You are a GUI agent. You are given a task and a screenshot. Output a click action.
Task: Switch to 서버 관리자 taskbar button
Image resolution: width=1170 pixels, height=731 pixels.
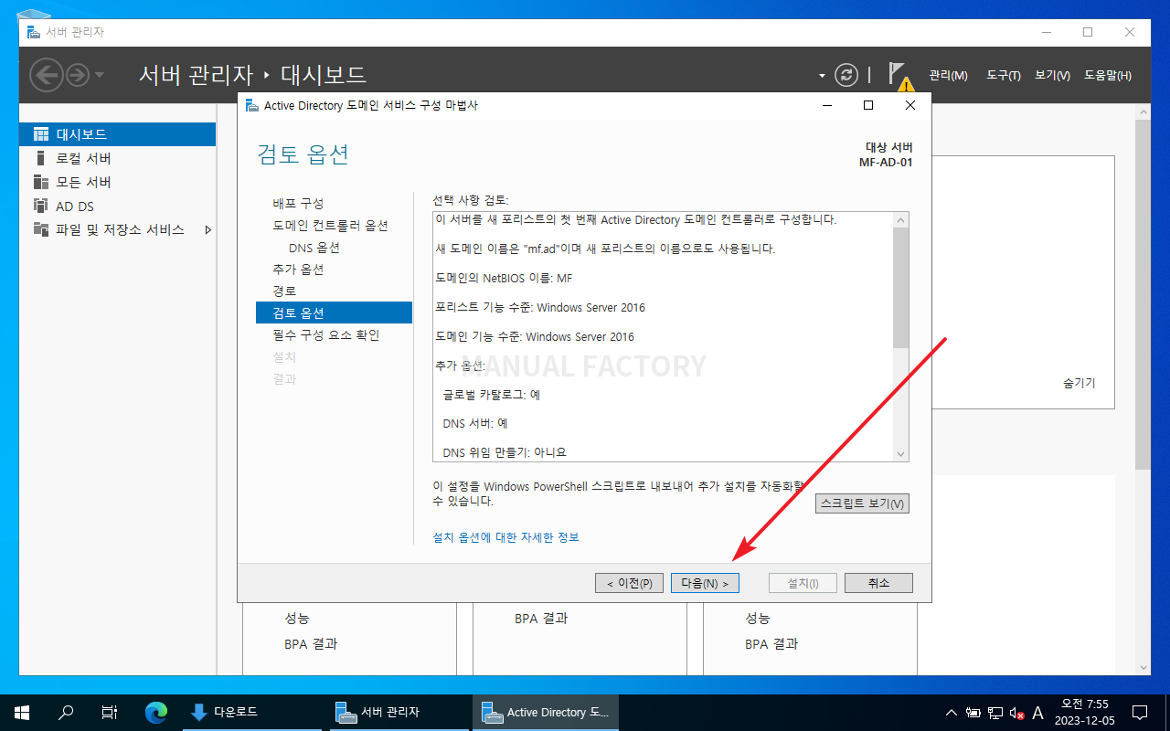398,713
